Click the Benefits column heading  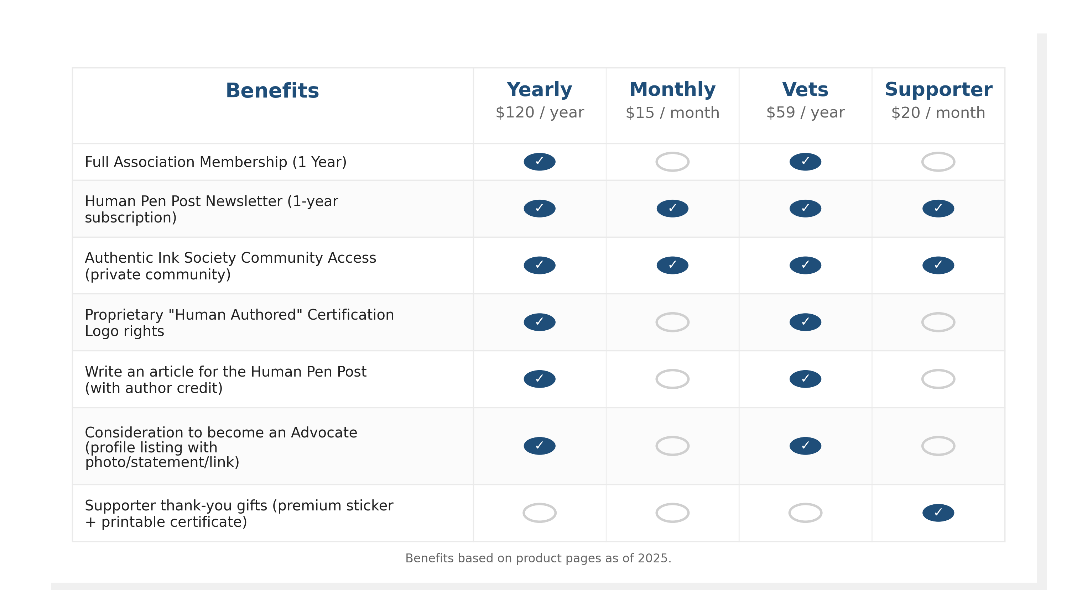(272, 91)
